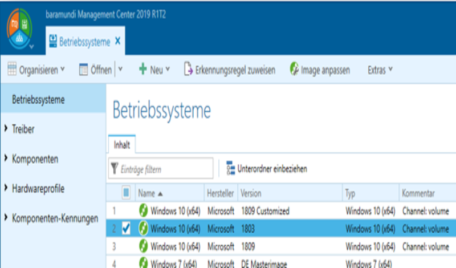Screen dimensions: 456x268
Task: Click the OS icon in 1809 Customized row
Action: [x=144, y=210]
